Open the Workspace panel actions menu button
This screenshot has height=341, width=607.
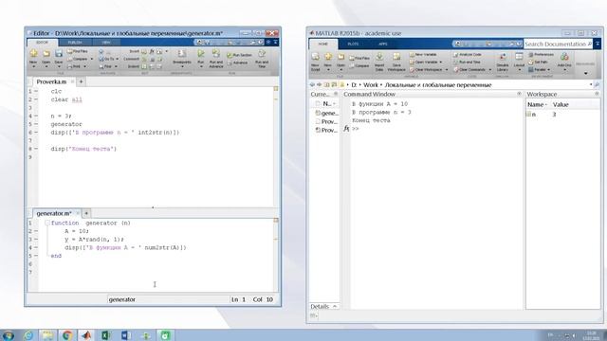597,94
